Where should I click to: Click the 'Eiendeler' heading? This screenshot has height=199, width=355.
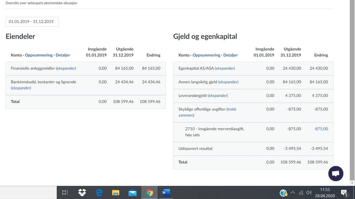click(x=20, y=37)
